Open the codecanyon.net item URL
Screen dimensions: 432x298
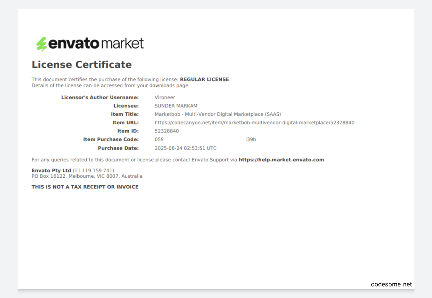click(x=254, y=123)
